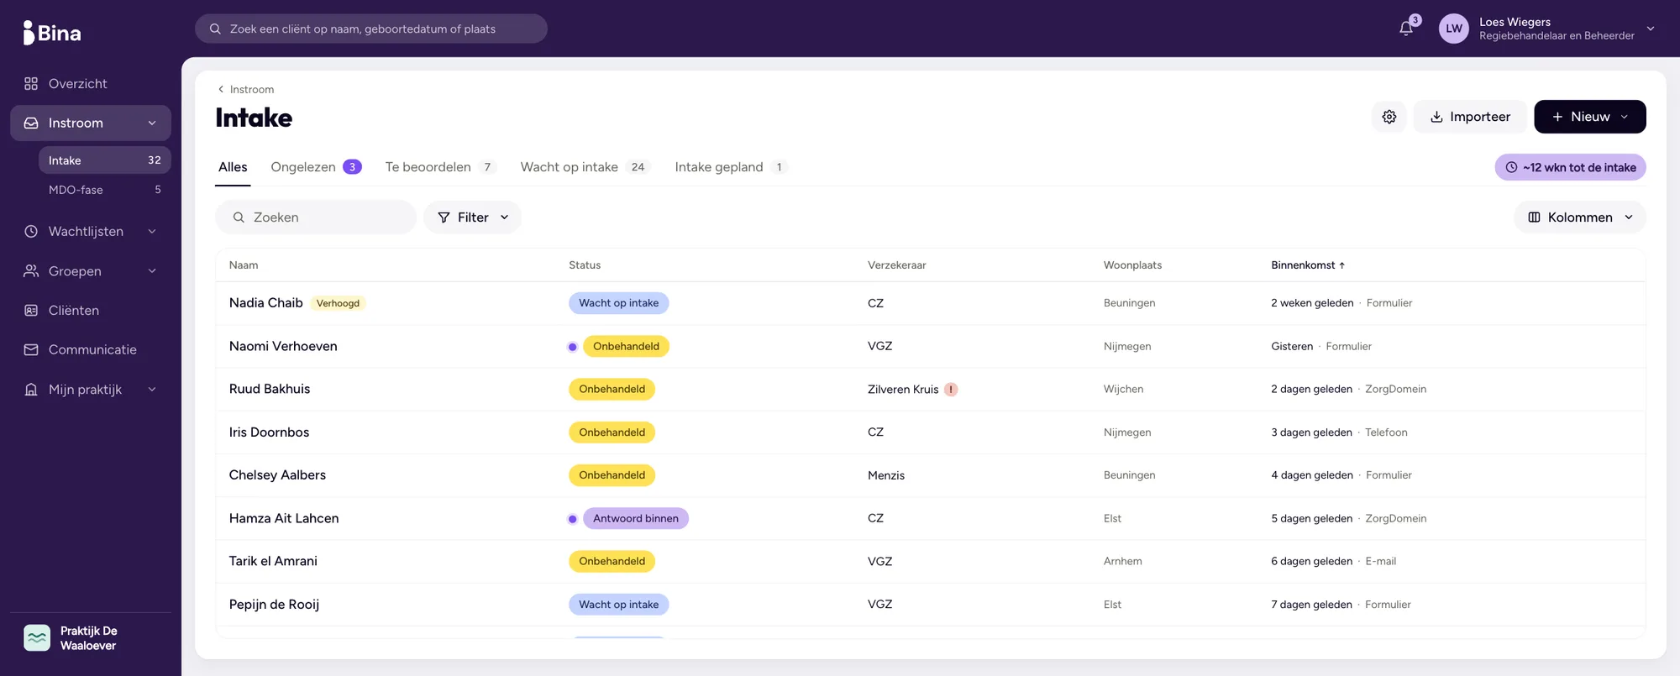1680x676 pixels.
Task: Switch to the Te beoordelen tab
Action: [440, 167]
